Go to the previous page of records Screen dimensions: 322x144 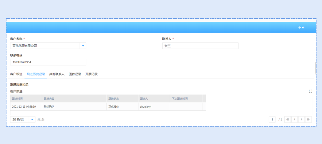pyautogui.click(x=294, y=120)
